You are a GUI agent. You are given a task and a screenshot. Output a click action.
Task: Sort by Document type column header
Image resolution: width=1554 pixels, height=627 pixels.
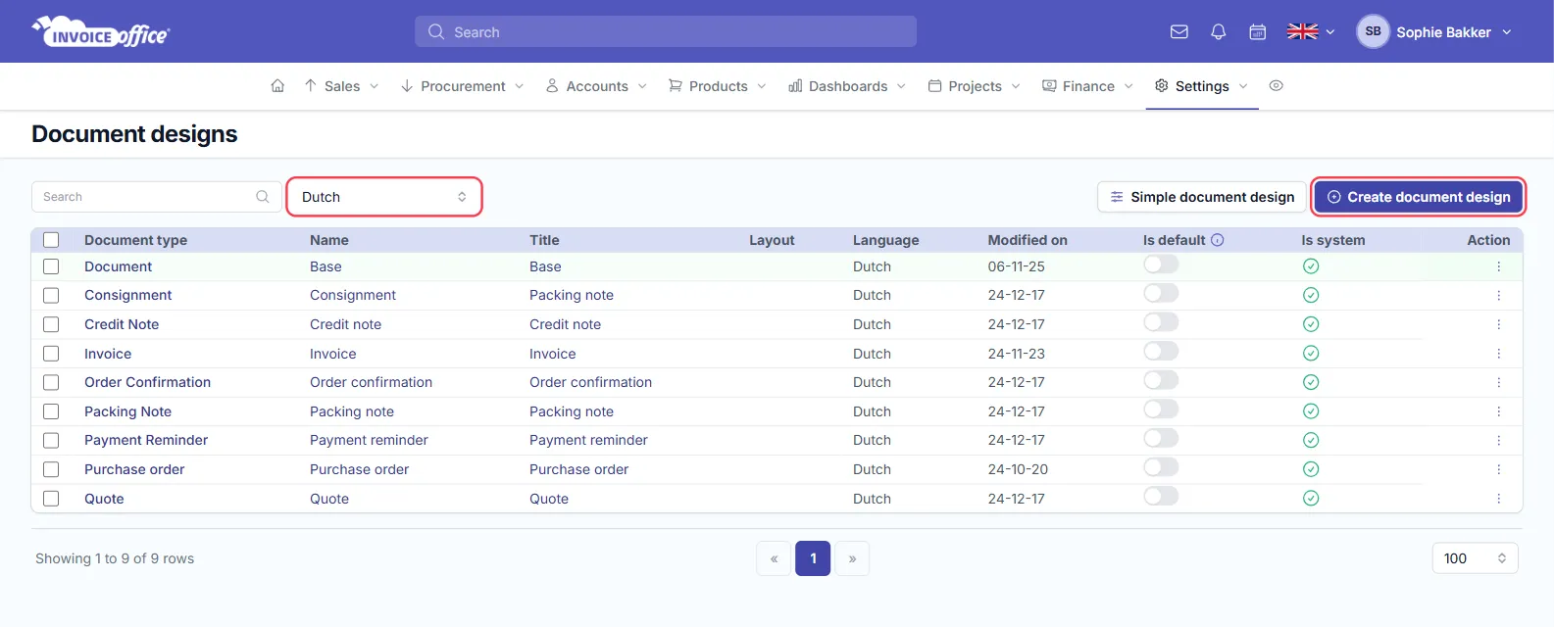point(135,240)
